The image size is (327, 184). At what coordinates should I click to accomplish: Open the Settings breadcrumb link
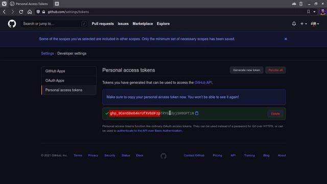(48, 53)
